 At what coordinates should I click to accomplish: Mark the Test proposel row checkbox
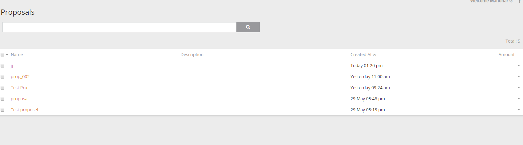2,110
